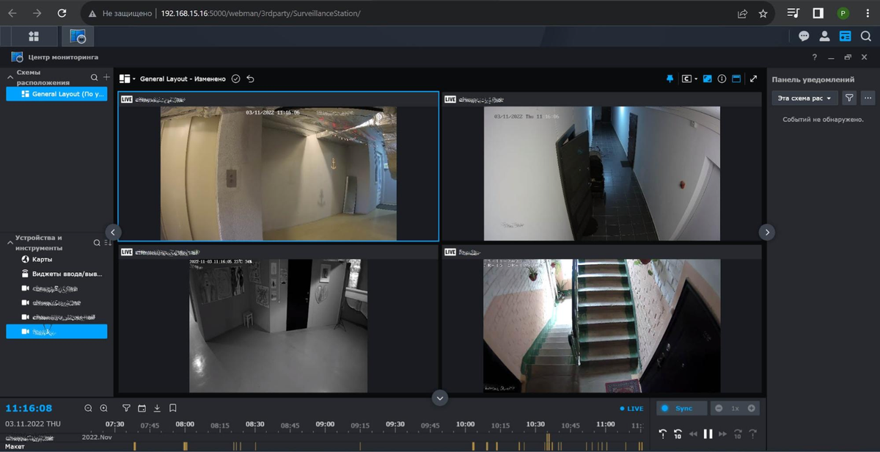Click the timeline download recording icon
The image size is (880, 452).
[x=157, y=408]
